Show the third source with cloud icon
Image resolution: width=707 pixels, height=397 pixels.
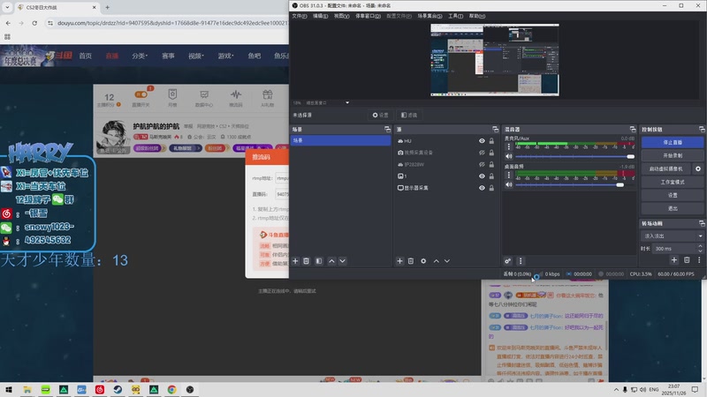tap(482, 164)
